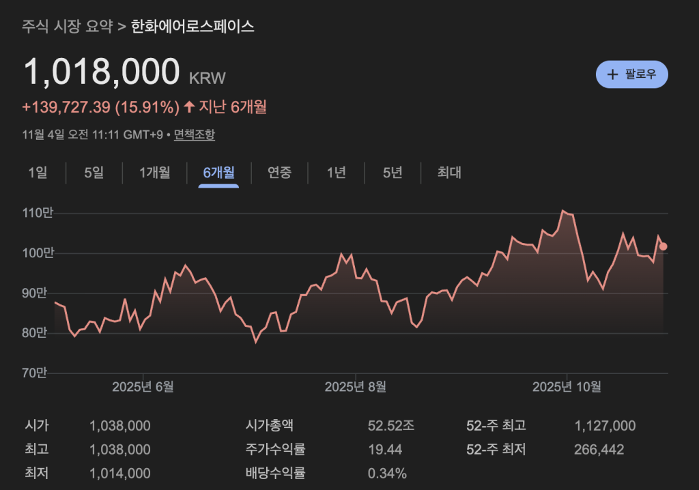Click the current price dot at chart end
This screenshot has width=699, height=490.
click(664, 246)
